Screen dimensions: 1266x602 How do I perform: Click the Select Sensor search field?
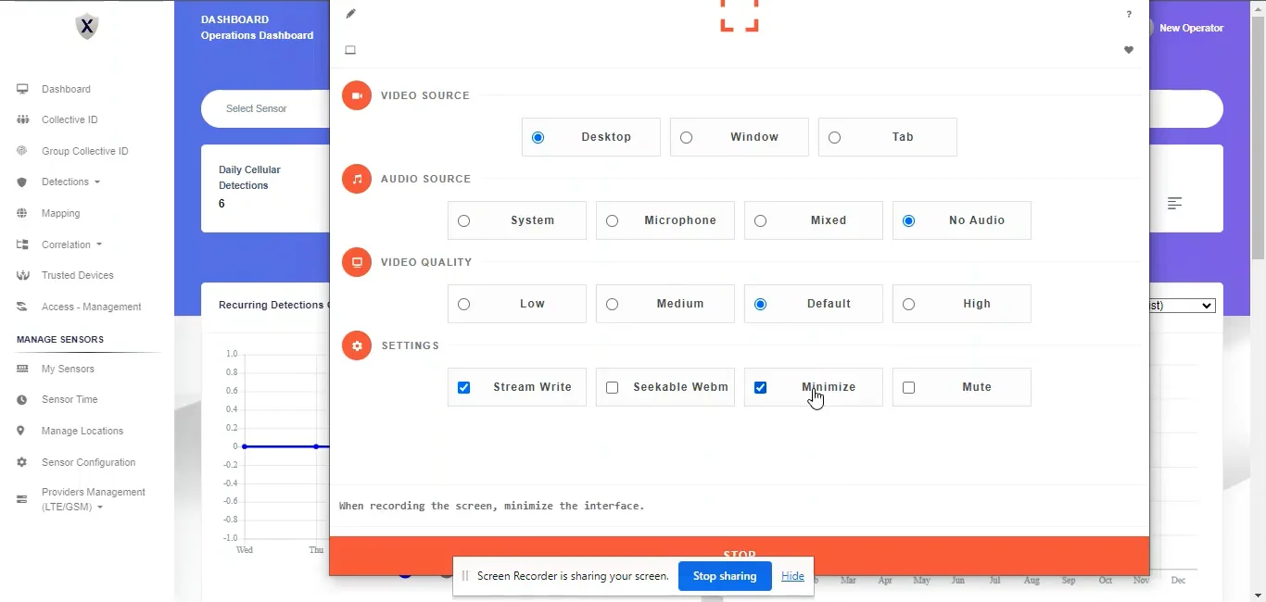pyautogui.click(x=265, y=108)
